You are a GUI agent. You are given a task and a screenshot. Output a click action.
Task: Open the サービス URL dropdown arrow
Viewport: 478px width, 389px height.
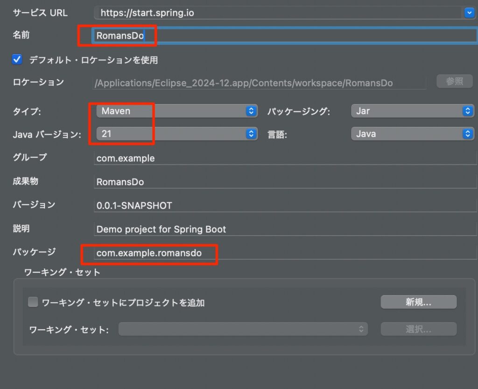(469, 13)
